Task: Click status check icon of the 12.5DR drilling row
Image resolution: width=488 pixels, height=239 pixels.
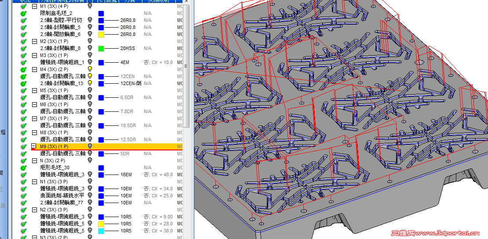Action: click(x=23, y=140)
